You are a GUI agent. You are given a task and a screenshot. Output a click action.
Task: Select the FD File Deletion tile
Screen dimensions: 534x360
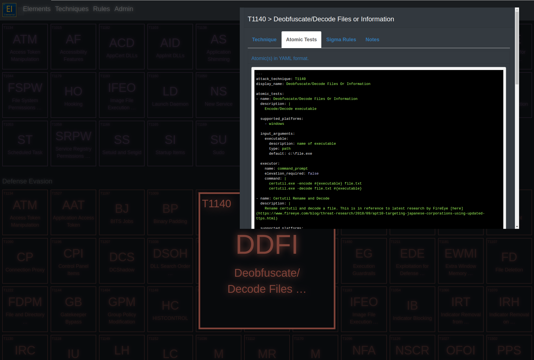pos(509,261)
